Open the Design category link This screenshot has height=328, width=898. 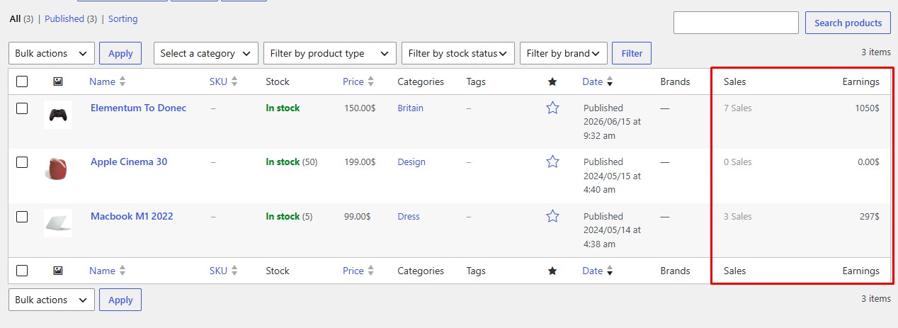[x=411, y=162]
